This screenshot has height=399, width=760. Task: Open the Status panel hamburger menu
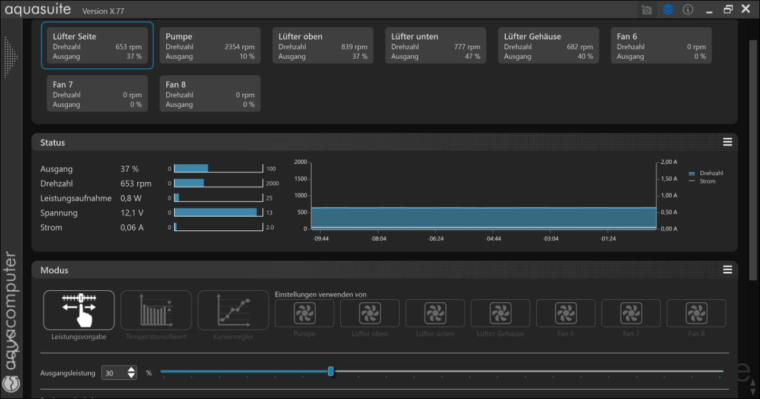727,142
